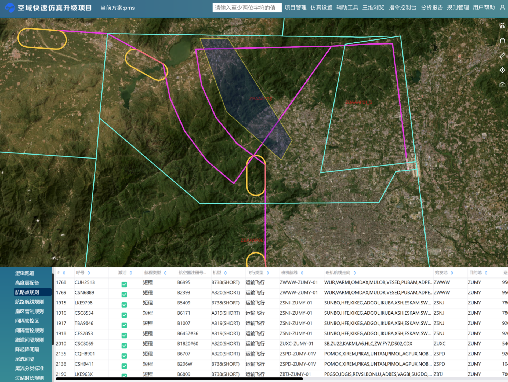Uncheck the active box for CUH2513
The width and height of the screenshot is (508, 382).
(124, 284)
